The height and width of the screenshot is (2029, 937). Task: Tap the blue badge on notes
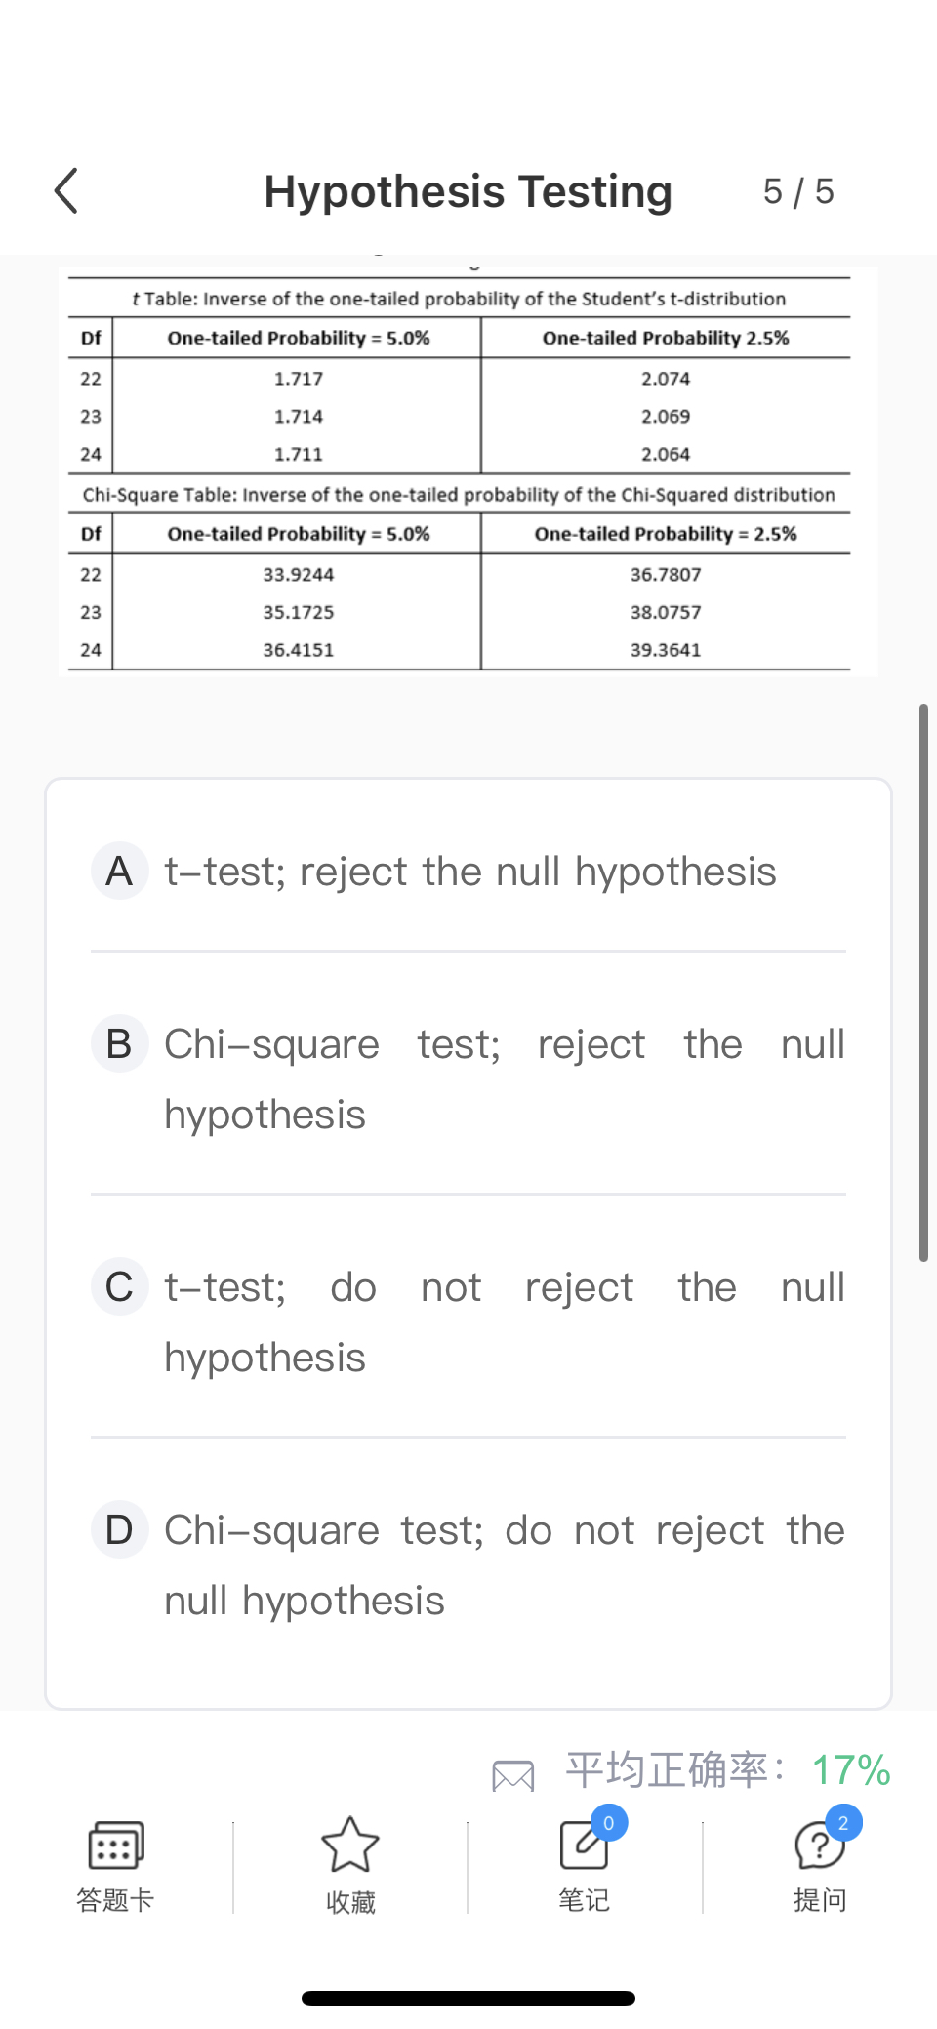click(x=609, y=1822)
